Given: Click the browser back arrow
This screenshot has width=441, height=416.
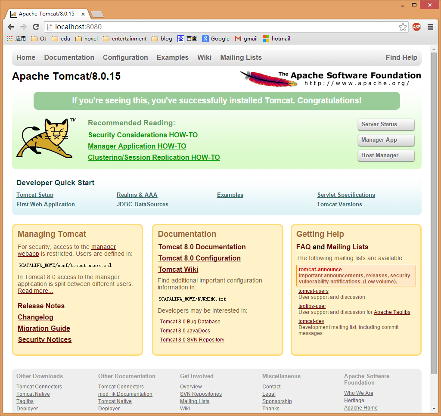Looking at the screenshot, I should point(11,27).
